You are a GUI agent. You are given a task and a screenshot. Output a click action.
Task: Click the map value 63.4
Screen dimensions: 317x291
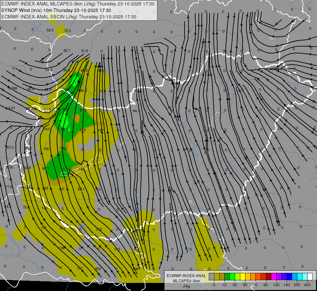click(8, 207)
